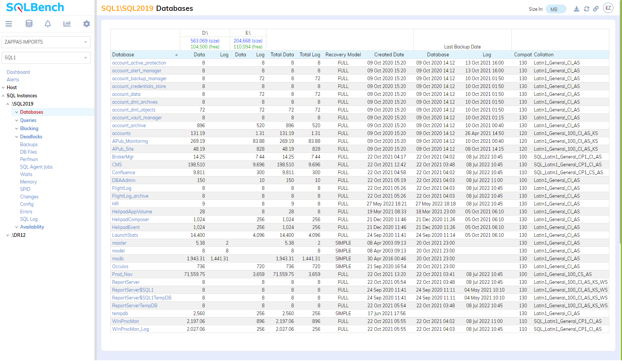Expand the Queries section
Screen dimensions: 622x361
16,120
